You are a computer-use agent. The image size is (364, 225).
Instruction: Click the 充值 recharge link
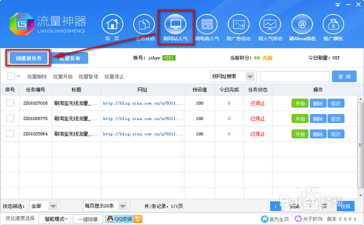pos(267,58)
